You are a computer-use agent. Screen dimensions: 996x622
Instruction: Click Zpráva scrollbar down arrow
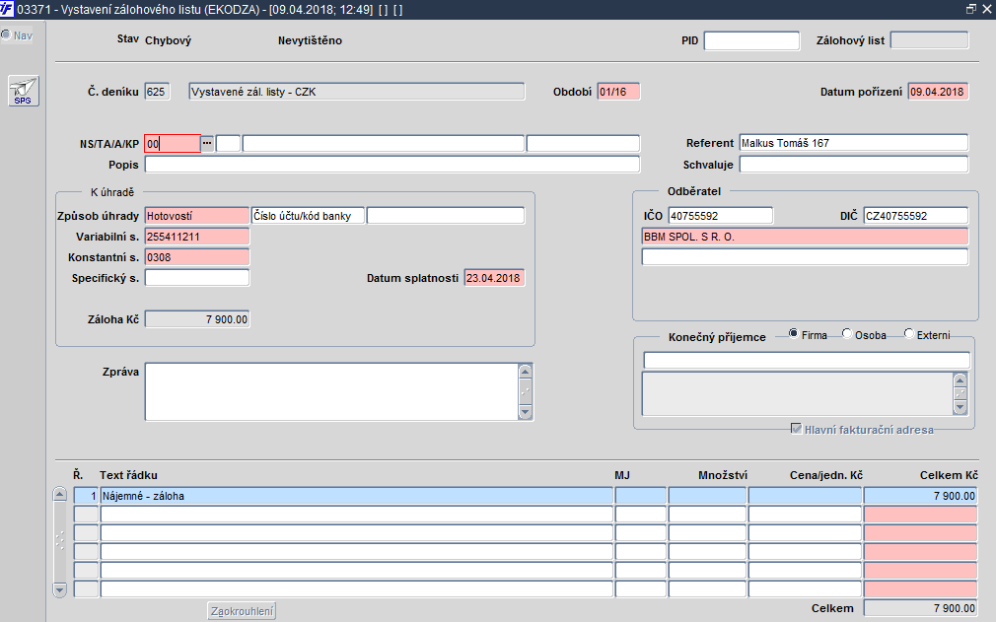coord(525,412)
